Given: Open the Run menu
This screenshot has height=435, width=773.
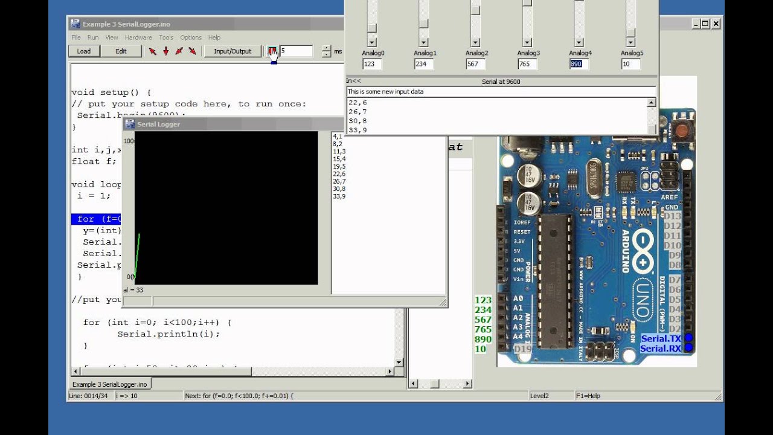Looking at the screenshot, I should 92,37.
